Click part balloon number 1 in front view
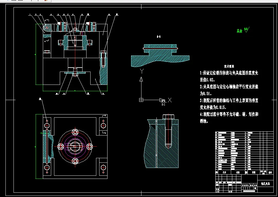278x197 pixels. pyautogui.click(x=30, y=15)
